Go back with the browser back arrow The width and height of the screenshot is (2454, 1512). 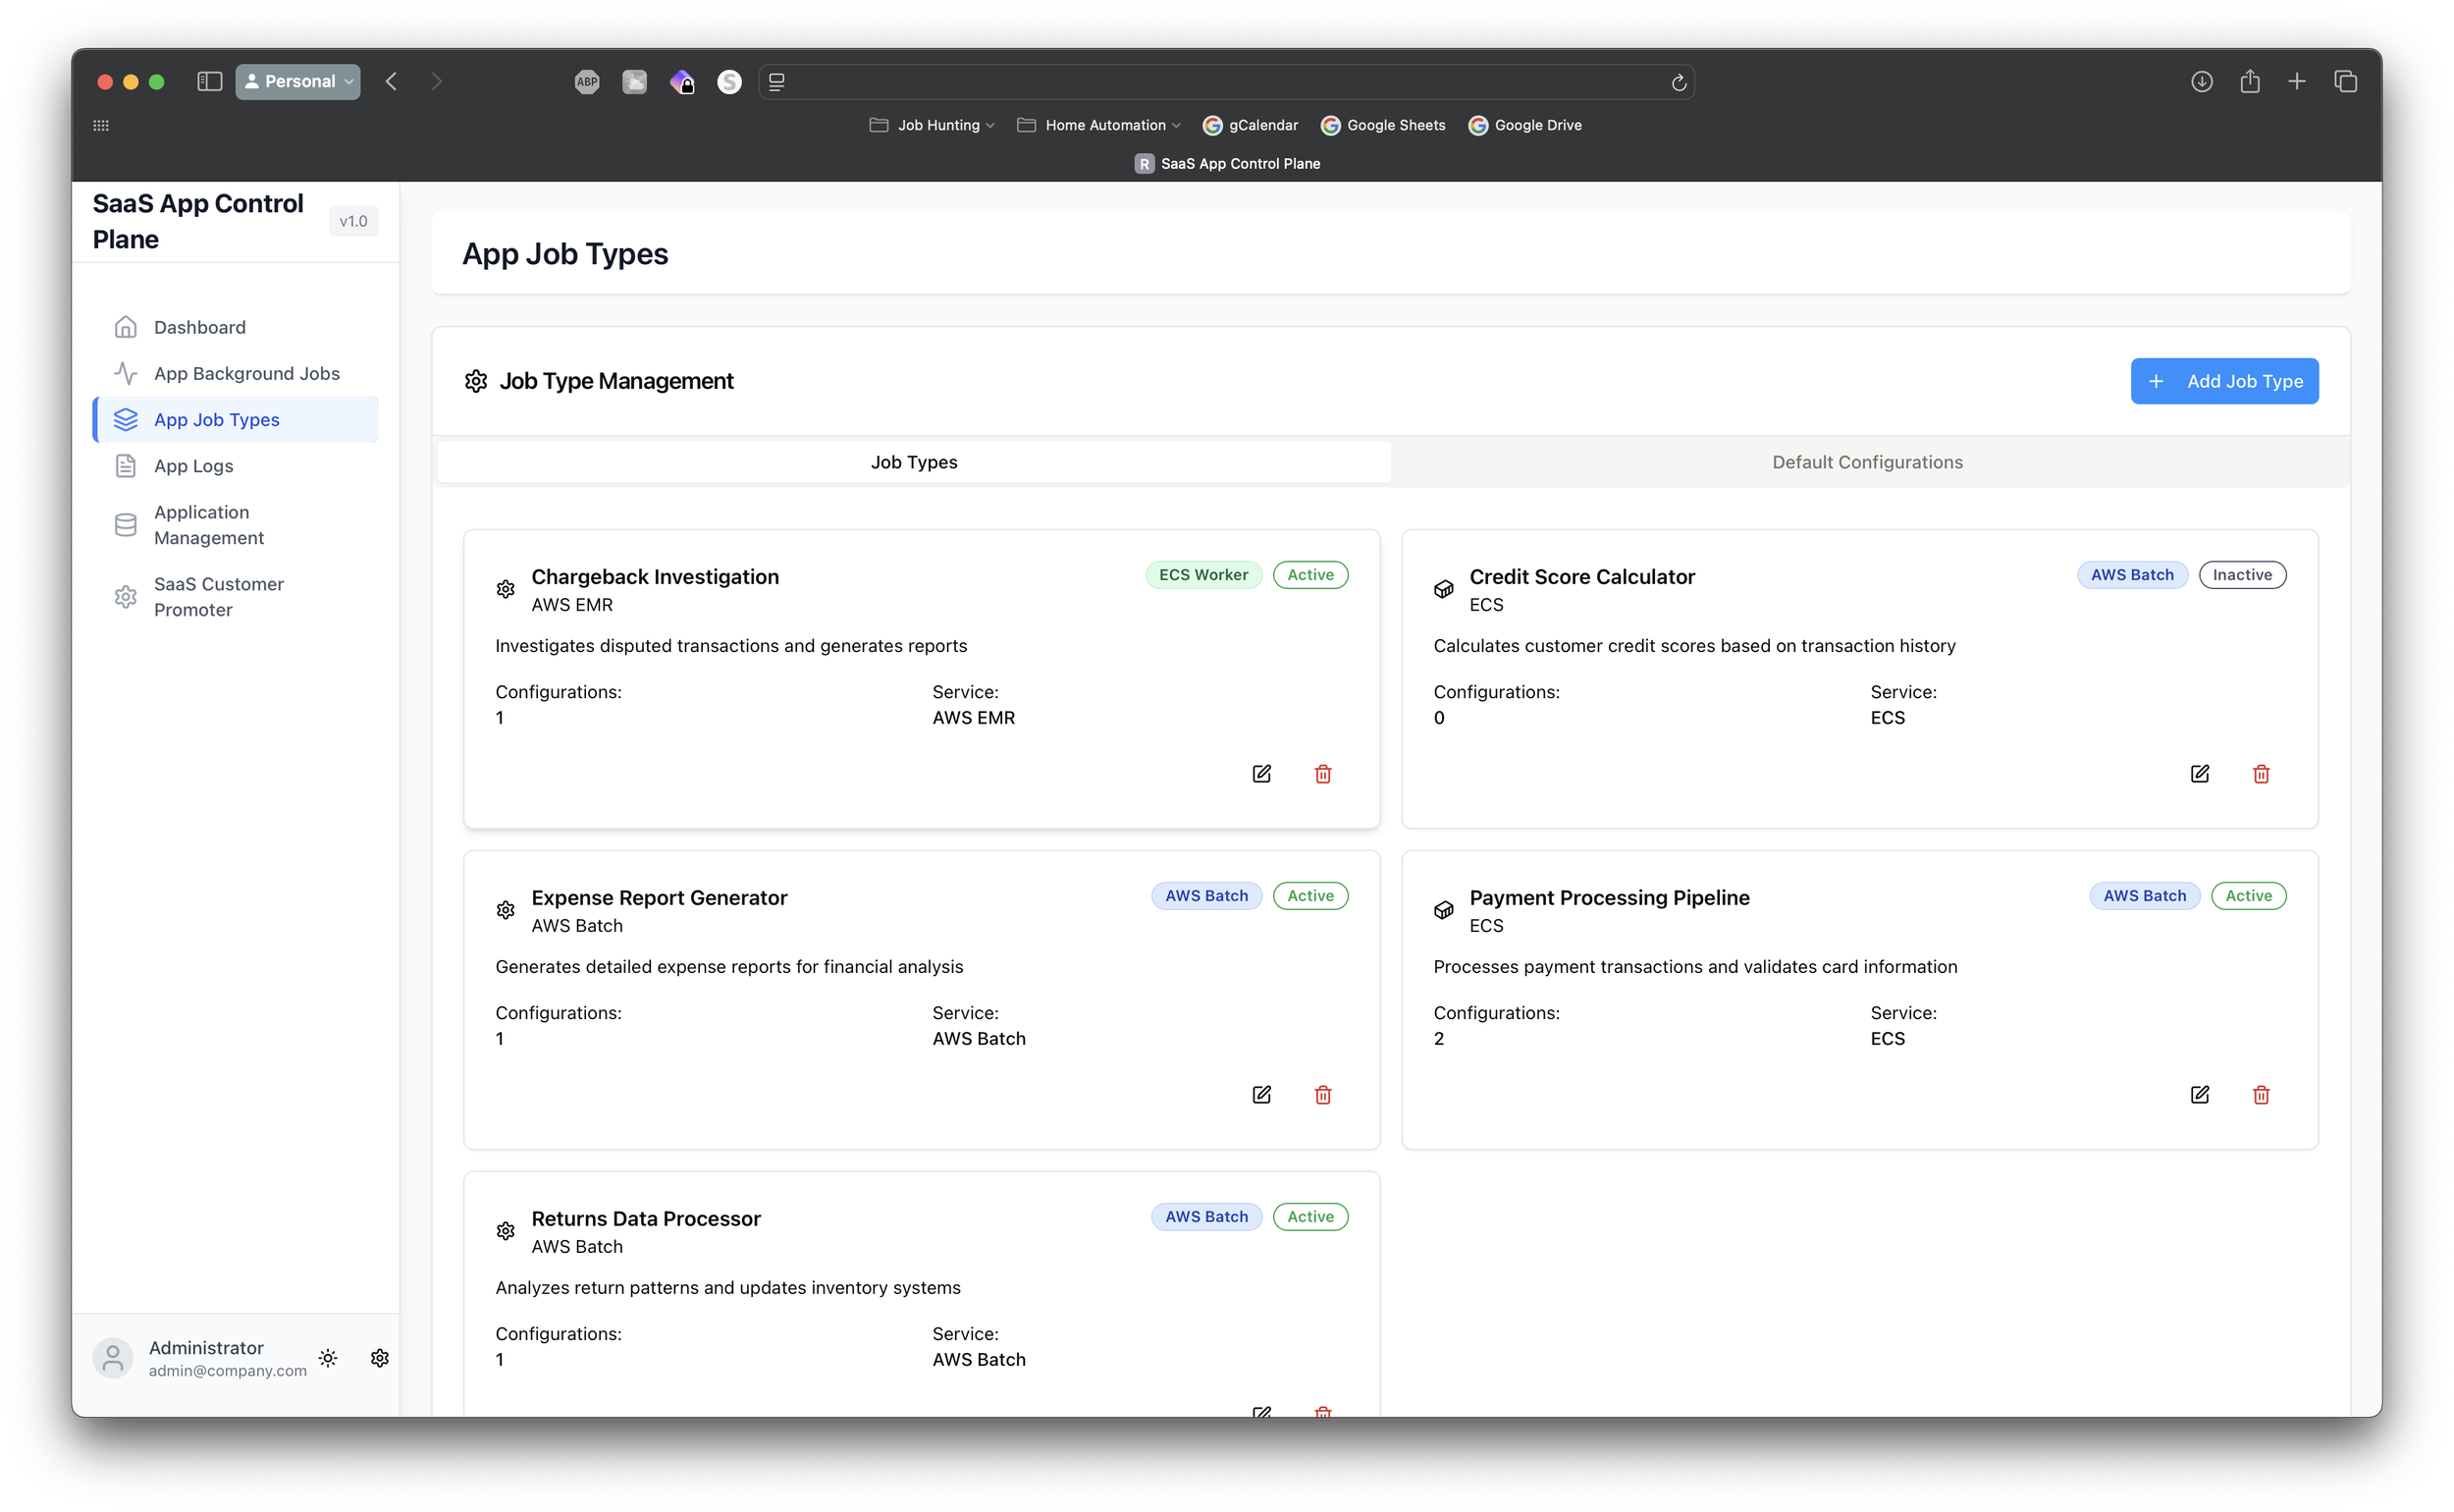[392, 82]
